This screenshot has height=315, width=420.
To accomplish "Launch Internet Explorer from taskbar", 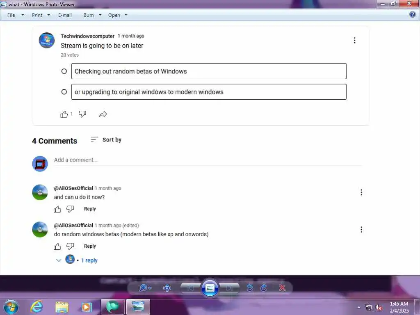I will [x=37, y=307].
